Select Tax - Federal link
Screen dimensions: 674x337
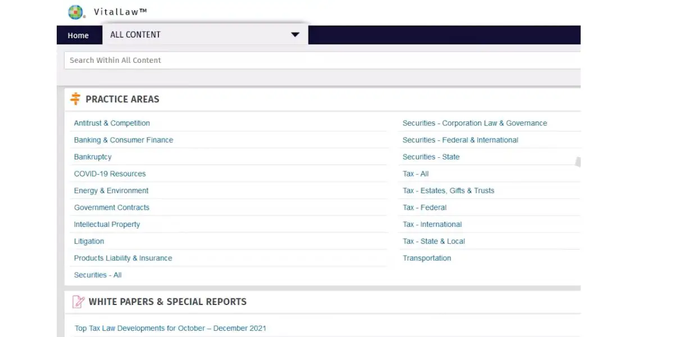click(425, 207)
